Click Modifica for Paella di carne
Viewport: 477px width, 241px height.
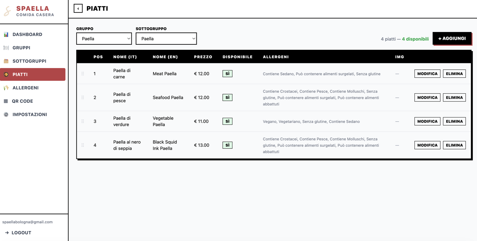coord(427,74)
